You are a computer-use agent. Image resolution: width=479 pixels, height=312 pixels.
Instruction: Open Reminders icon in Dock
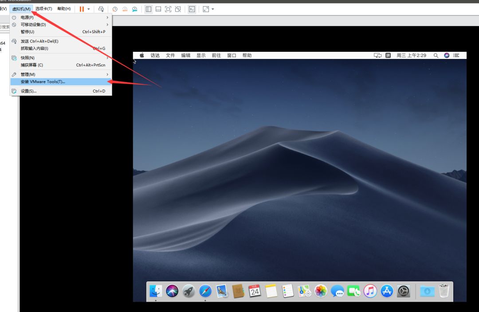click(288, 291)
